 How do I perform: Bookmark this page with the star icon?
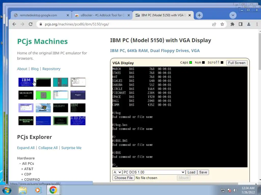pyautogui.click(x=222, y=24)
